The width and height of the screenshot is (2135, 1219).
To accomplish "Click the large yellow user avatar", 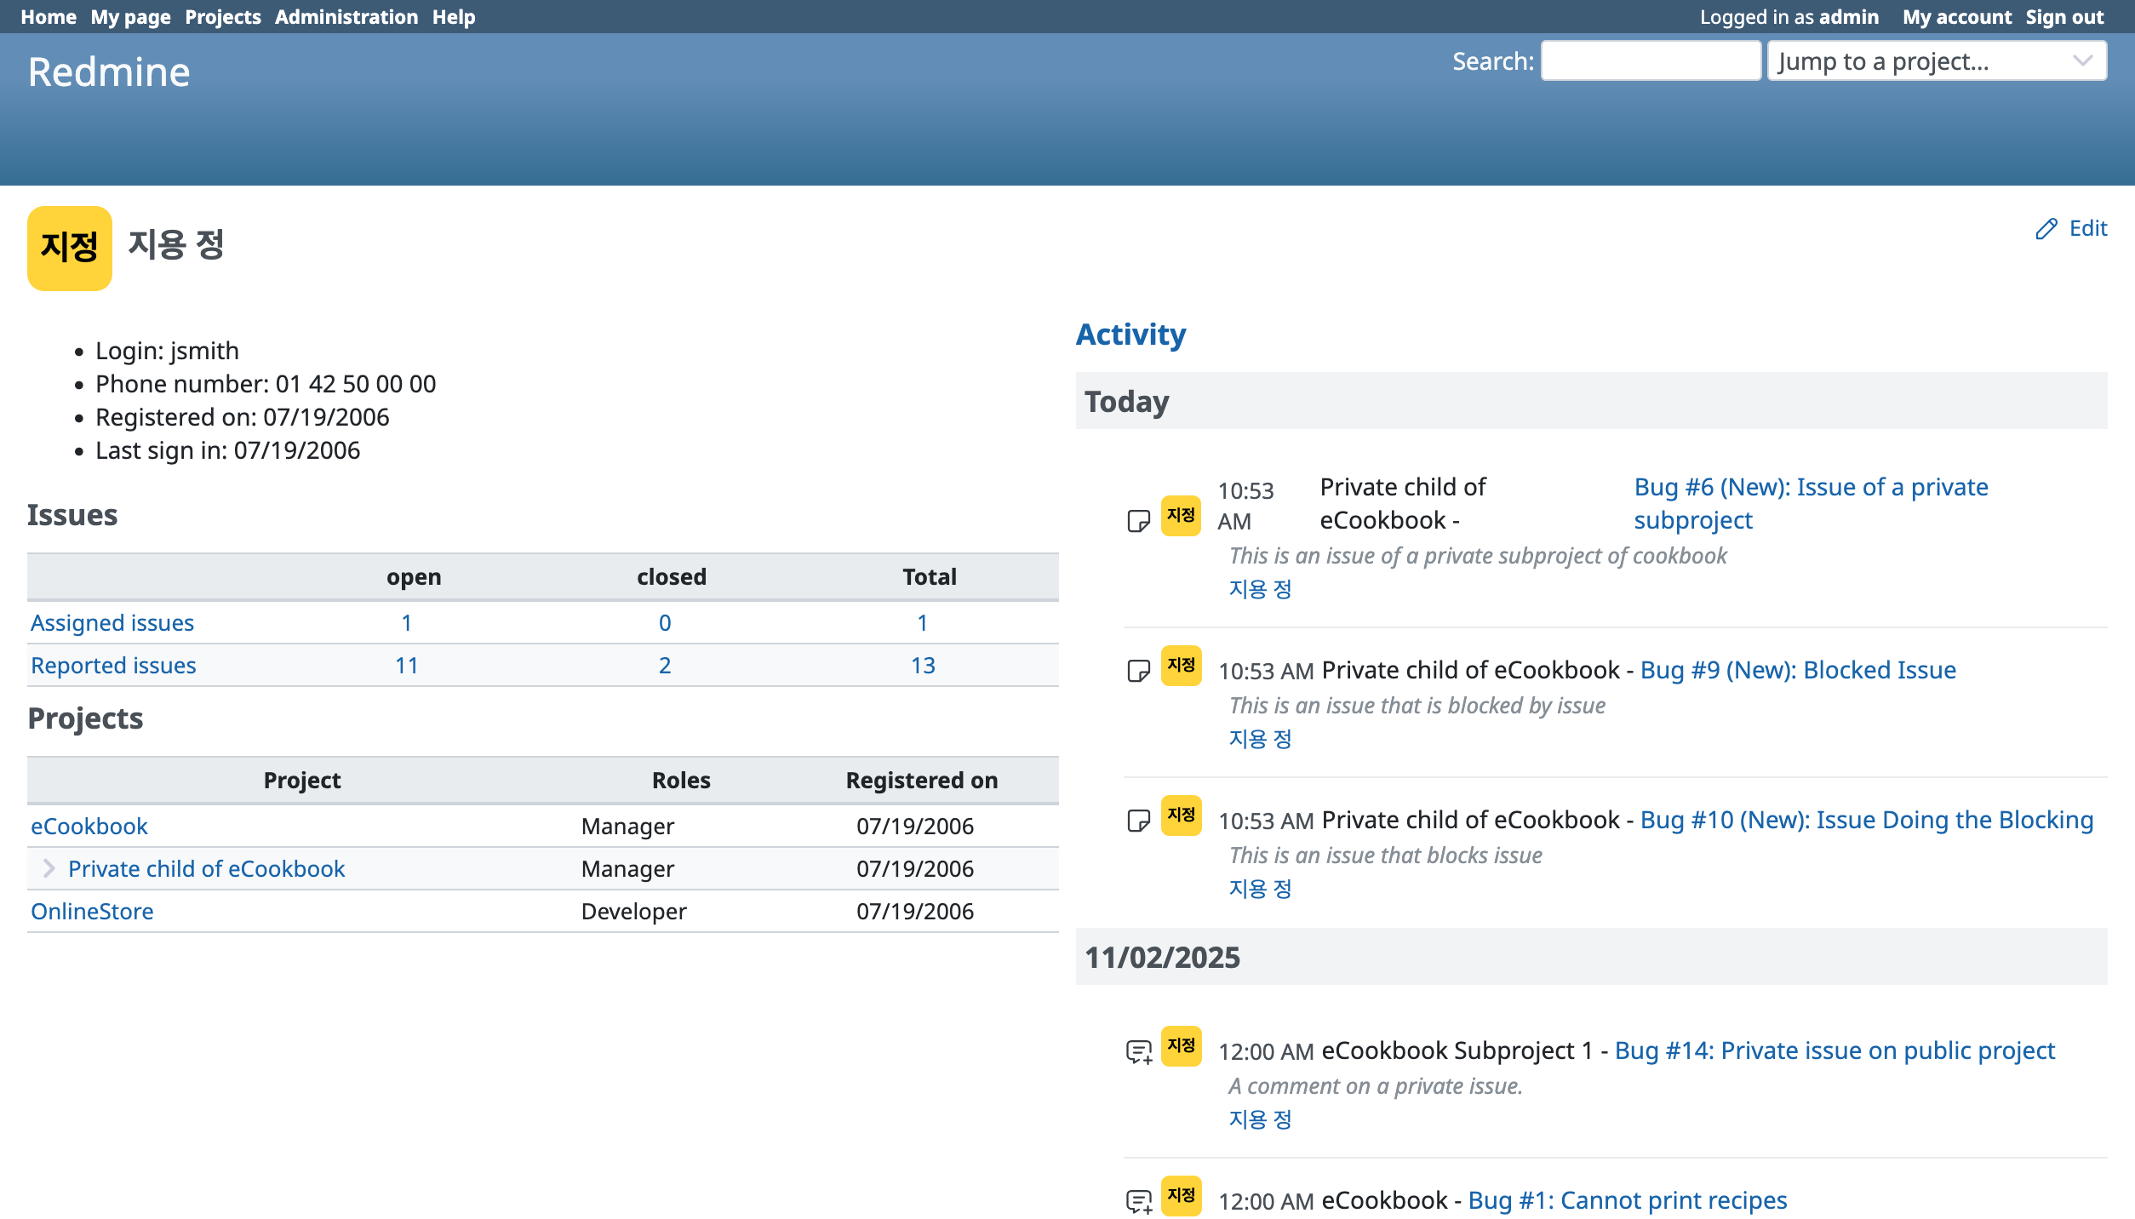I will click(x=70, y=248).
